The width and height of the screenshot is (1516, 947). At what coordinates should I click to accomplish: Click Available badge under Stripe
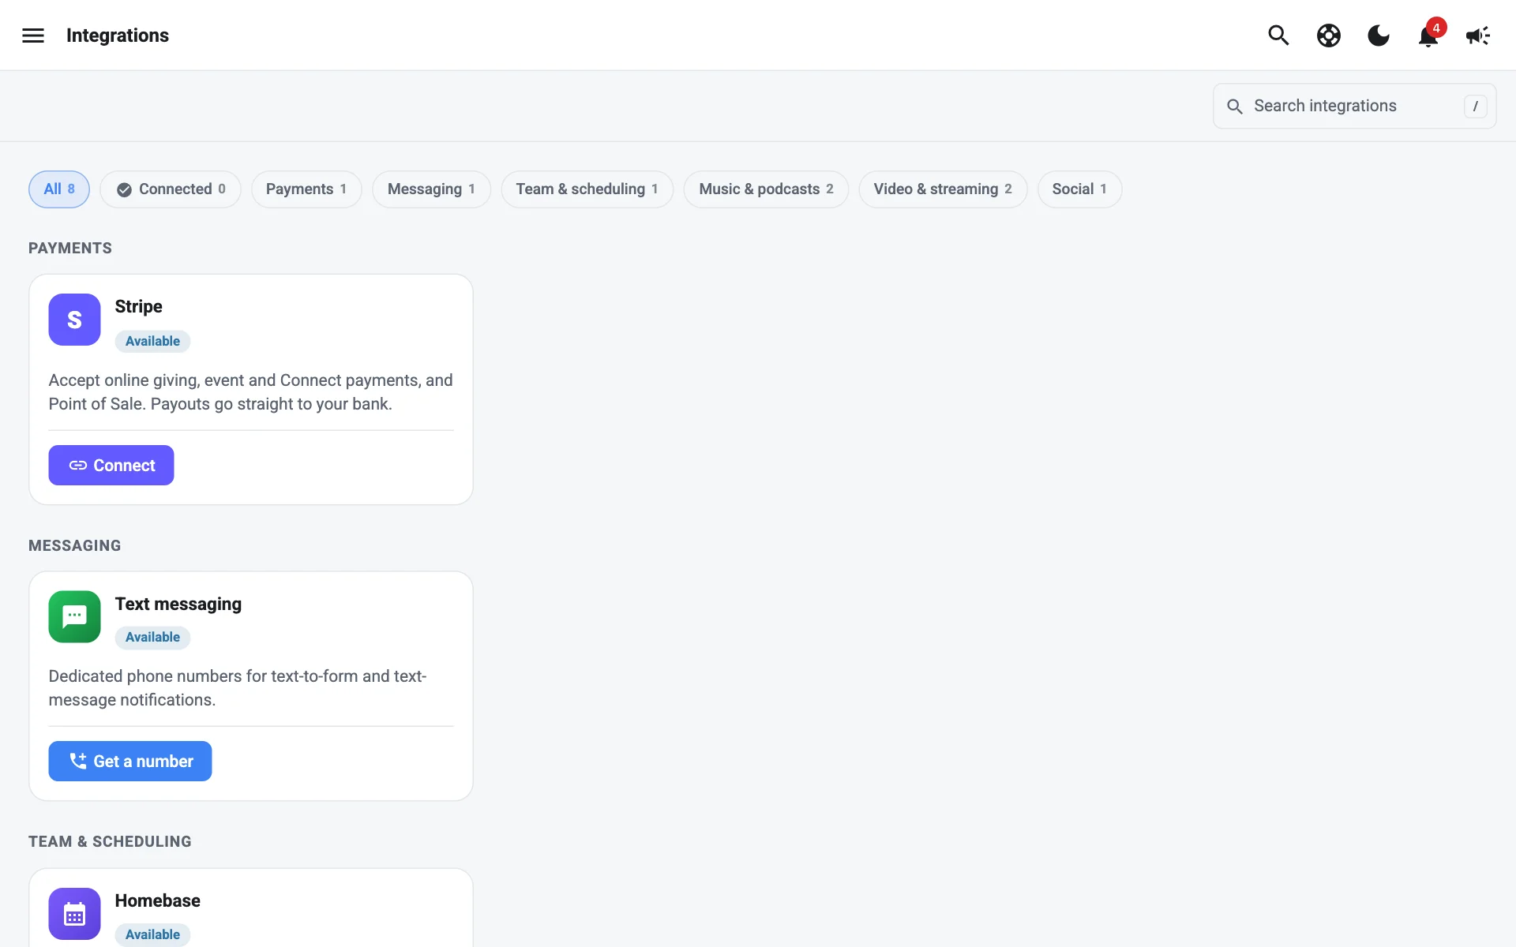(152, 341)
